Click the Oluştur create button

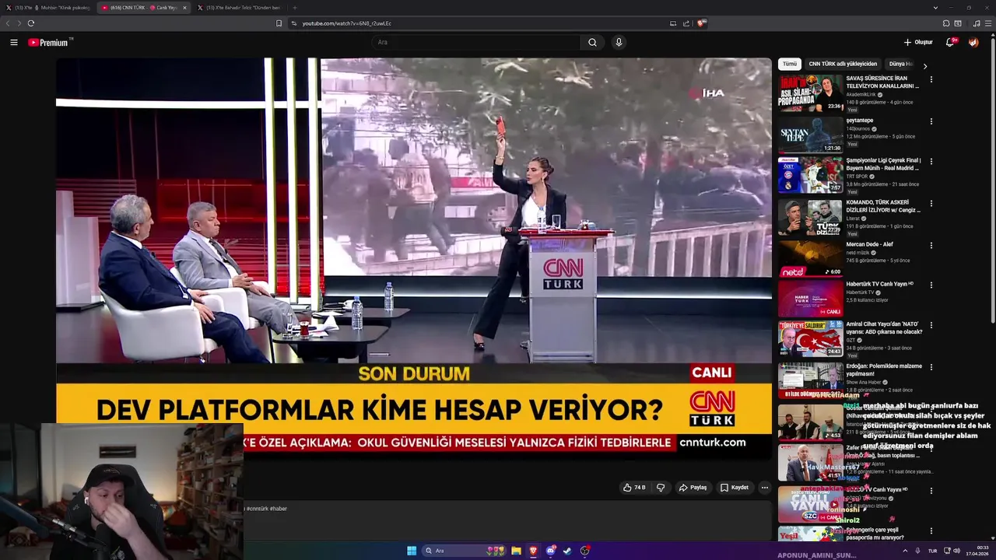(918, 42)
